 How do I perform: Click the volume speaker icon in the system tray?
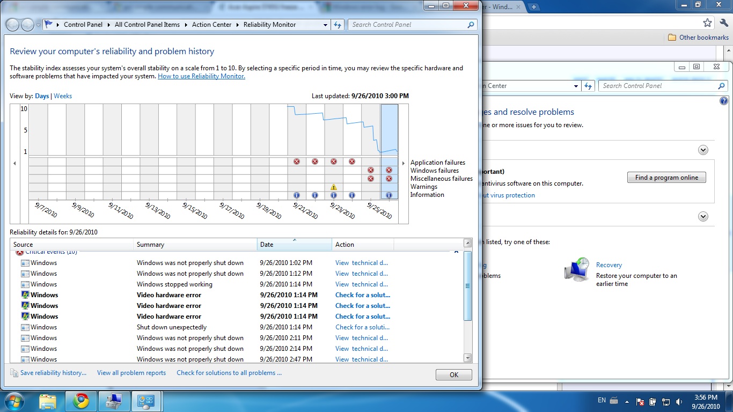pos(679,402)
